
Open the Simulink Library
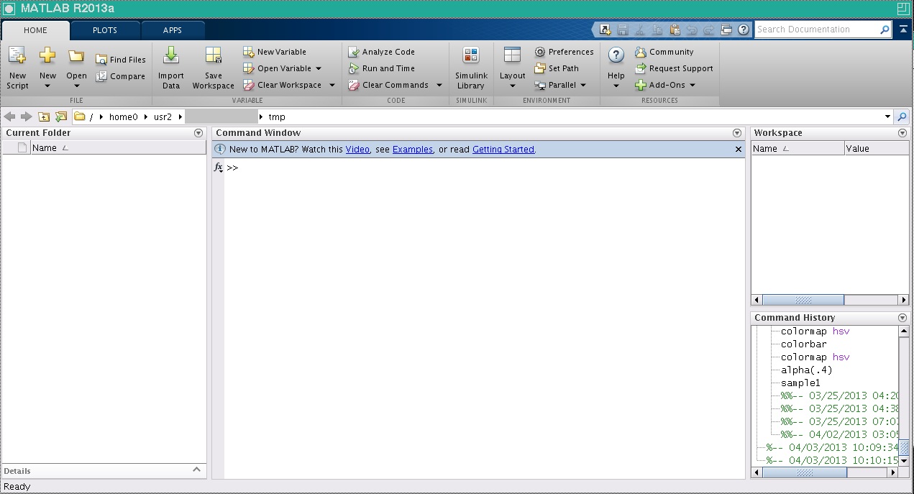click(471, 68)
